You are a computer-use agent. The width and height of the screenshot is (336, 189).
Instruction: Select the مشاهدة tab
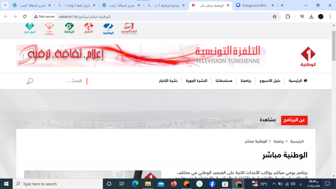point(268,120)
